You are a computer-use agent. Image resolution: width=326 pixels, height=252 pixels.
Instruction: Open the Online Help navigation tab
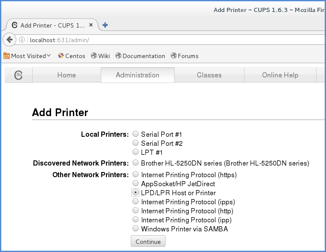[x=280, y=75]
